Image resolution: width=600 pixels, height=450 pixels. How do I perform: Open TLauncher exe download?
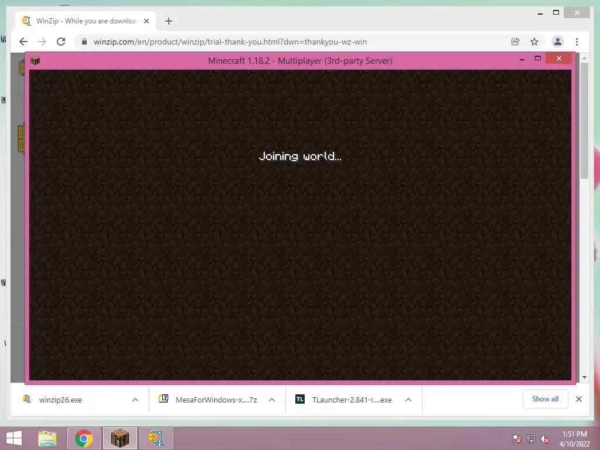(352, 400)
